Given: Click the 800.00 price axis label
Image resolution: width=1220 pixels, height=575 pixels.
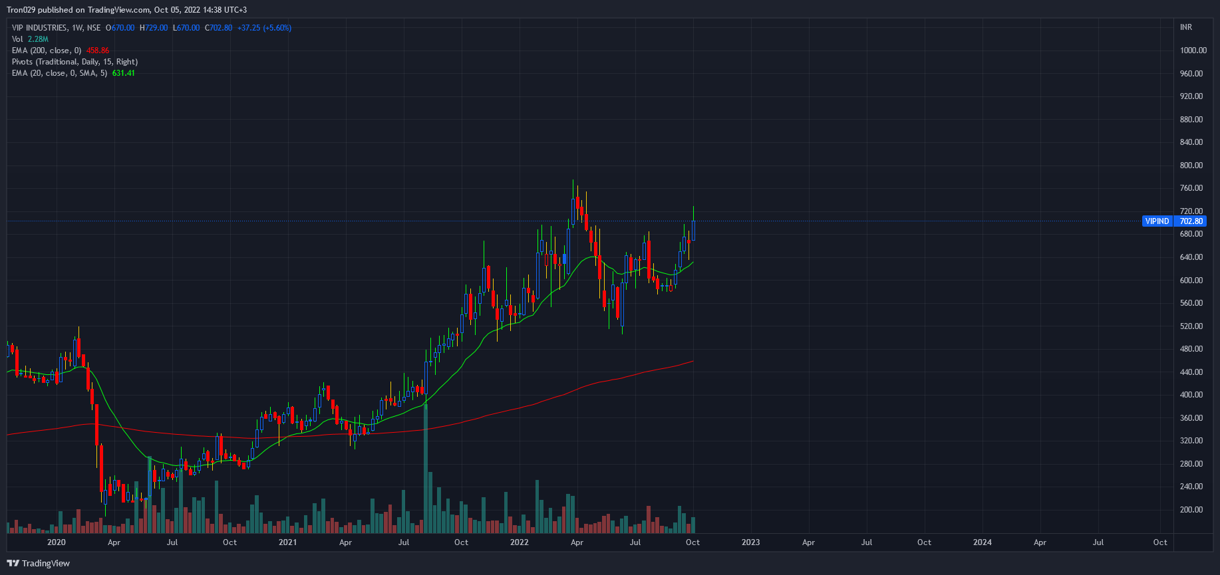Looking at the screenshot, I should 1191,166.
